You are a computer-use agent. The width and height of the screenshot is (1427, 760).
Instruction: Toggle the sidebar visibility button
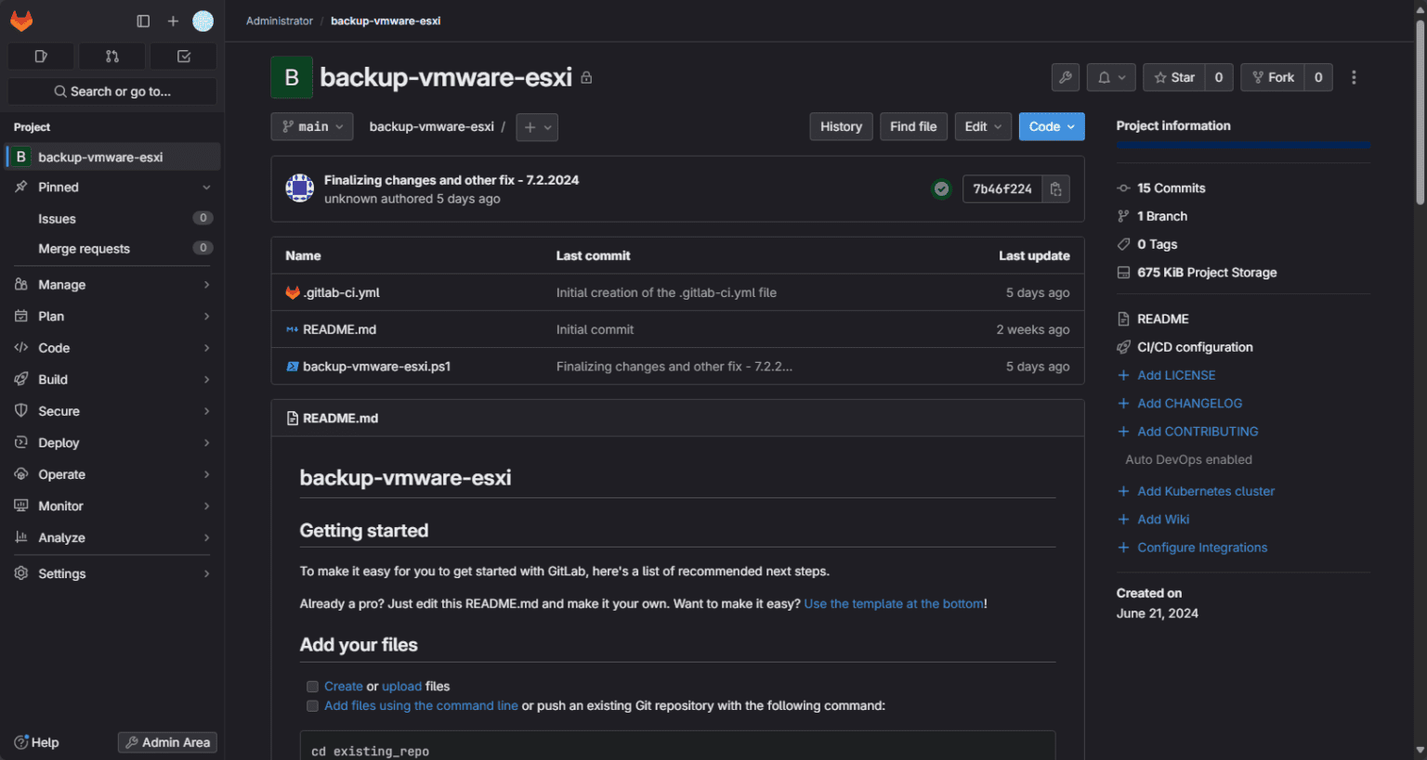[x=142, y=20]
